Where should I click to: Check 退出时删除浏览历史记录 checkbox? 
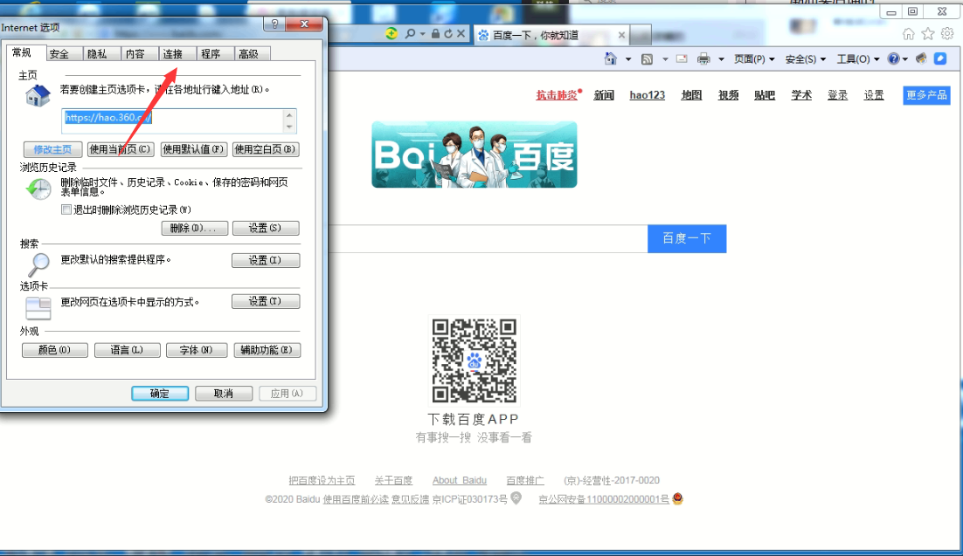coord(66,209)
